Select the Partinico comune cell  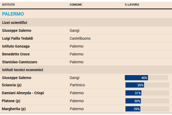(x=77, y=85)
